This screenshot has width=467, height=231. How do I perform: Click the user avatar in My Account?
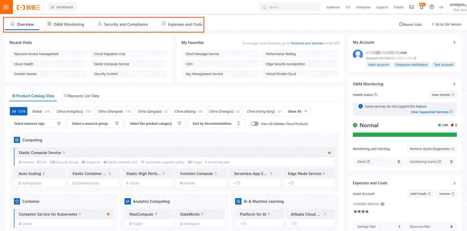click(358, 55)
